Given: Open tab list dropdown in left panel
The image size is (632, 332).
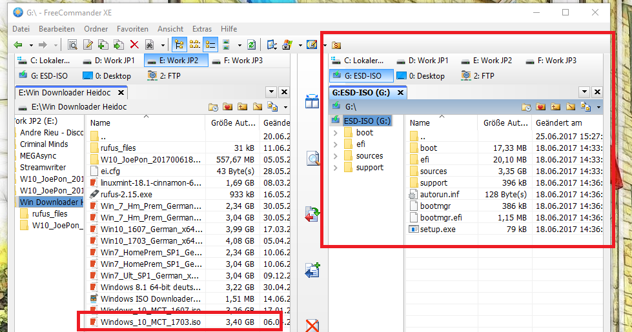Looking at the screenshot, I should tap(271, 92).
